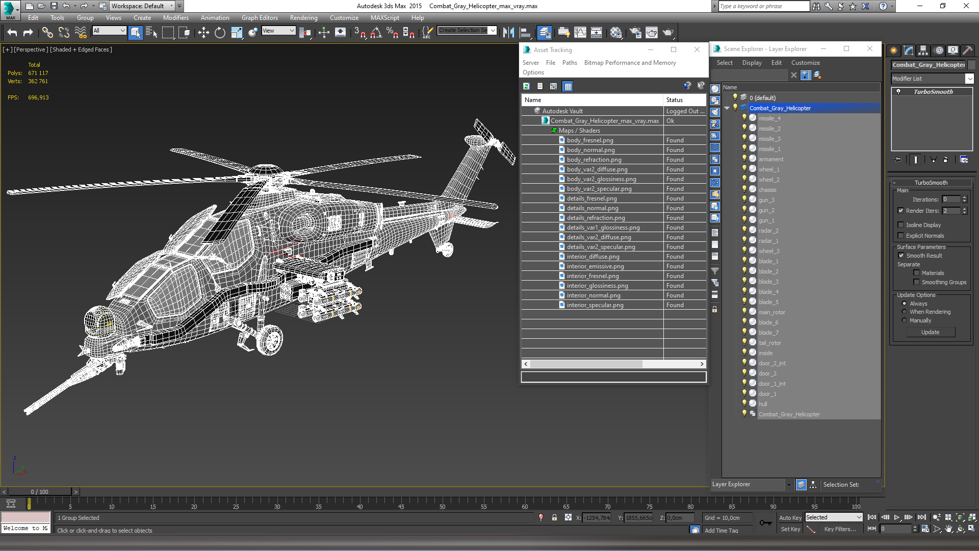
Task: Open the Modifiers menu
Action: coord(175,18)
